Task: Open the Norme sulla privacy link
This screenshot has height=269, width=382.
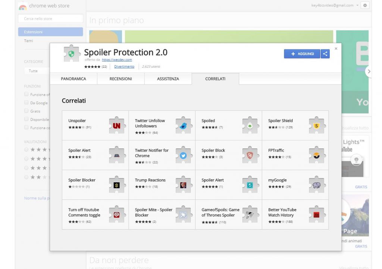Action: click(x=37, y=198)
